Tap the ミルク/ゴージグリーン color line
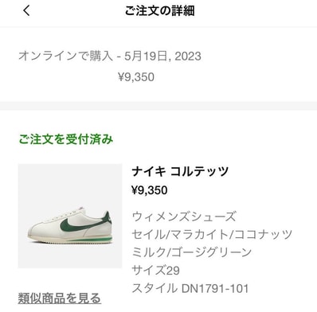Image resolution: width=317 pixels, height=312 pixels. point(192,252)
